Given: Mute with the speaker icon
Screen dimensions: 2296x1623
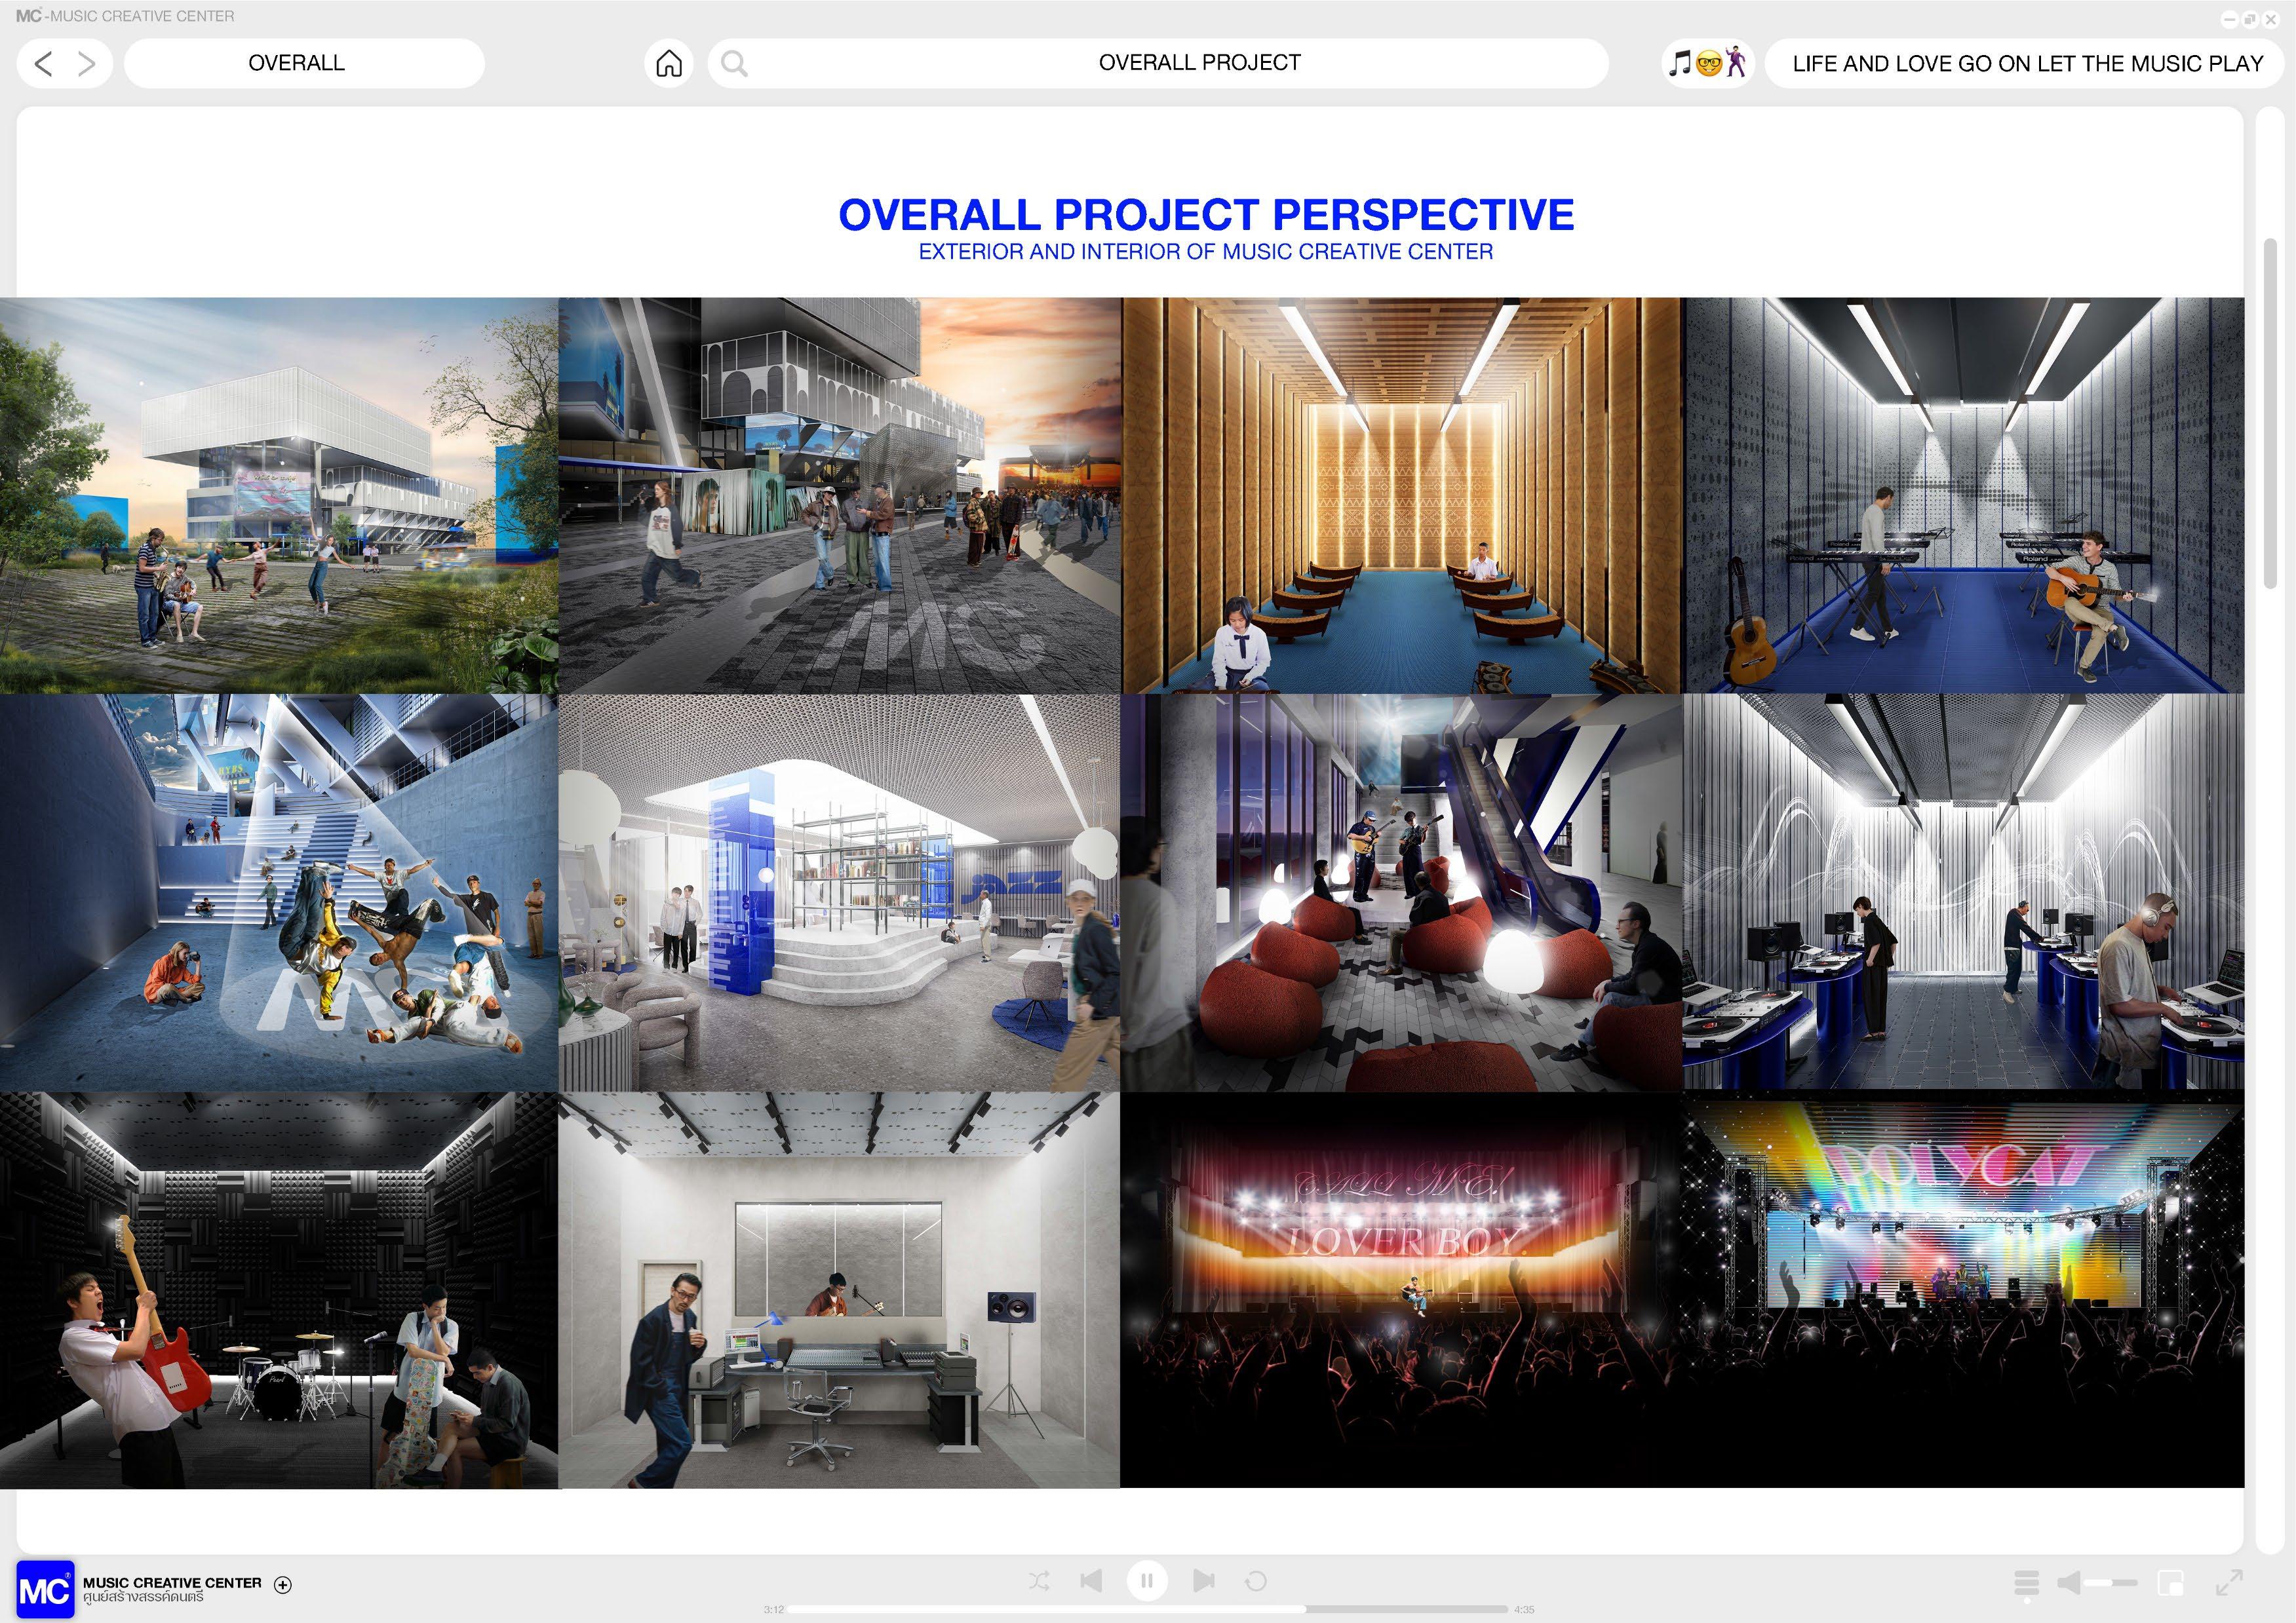Looking at the screenshot, I should (2069, 1583).
